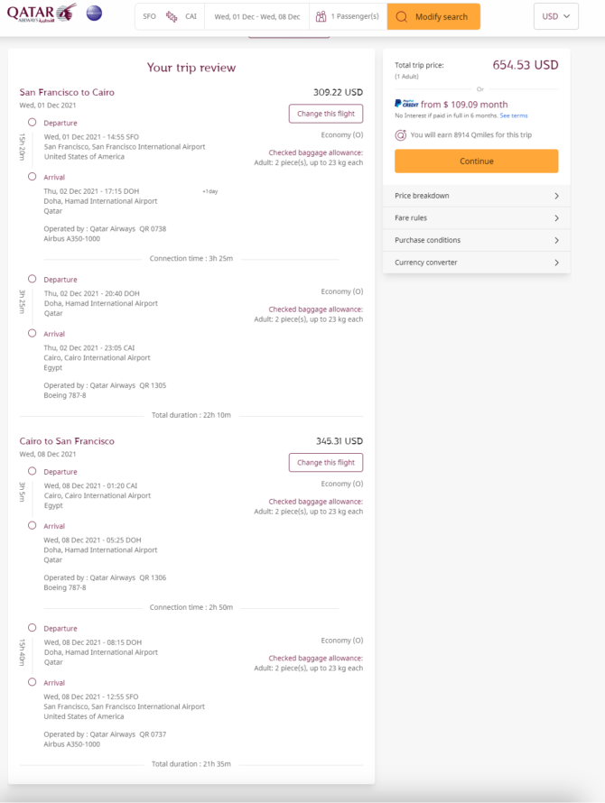Click the Qatar Airways logo

pyautogui.click(x=42, y=13)
